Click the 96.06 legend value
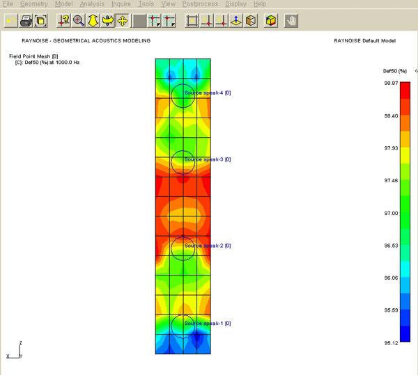Image resolution: width=418 pixels, height=375 pixels. [x=391, y=278]
